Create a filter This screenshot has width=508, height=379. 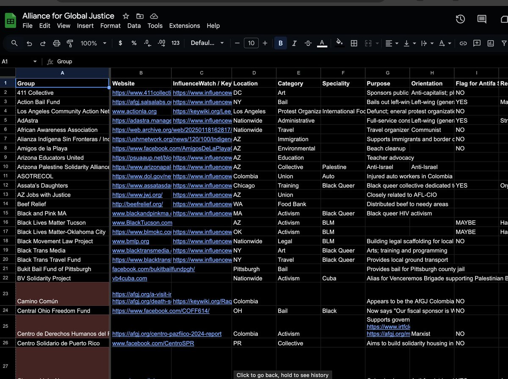pos(504,43)
